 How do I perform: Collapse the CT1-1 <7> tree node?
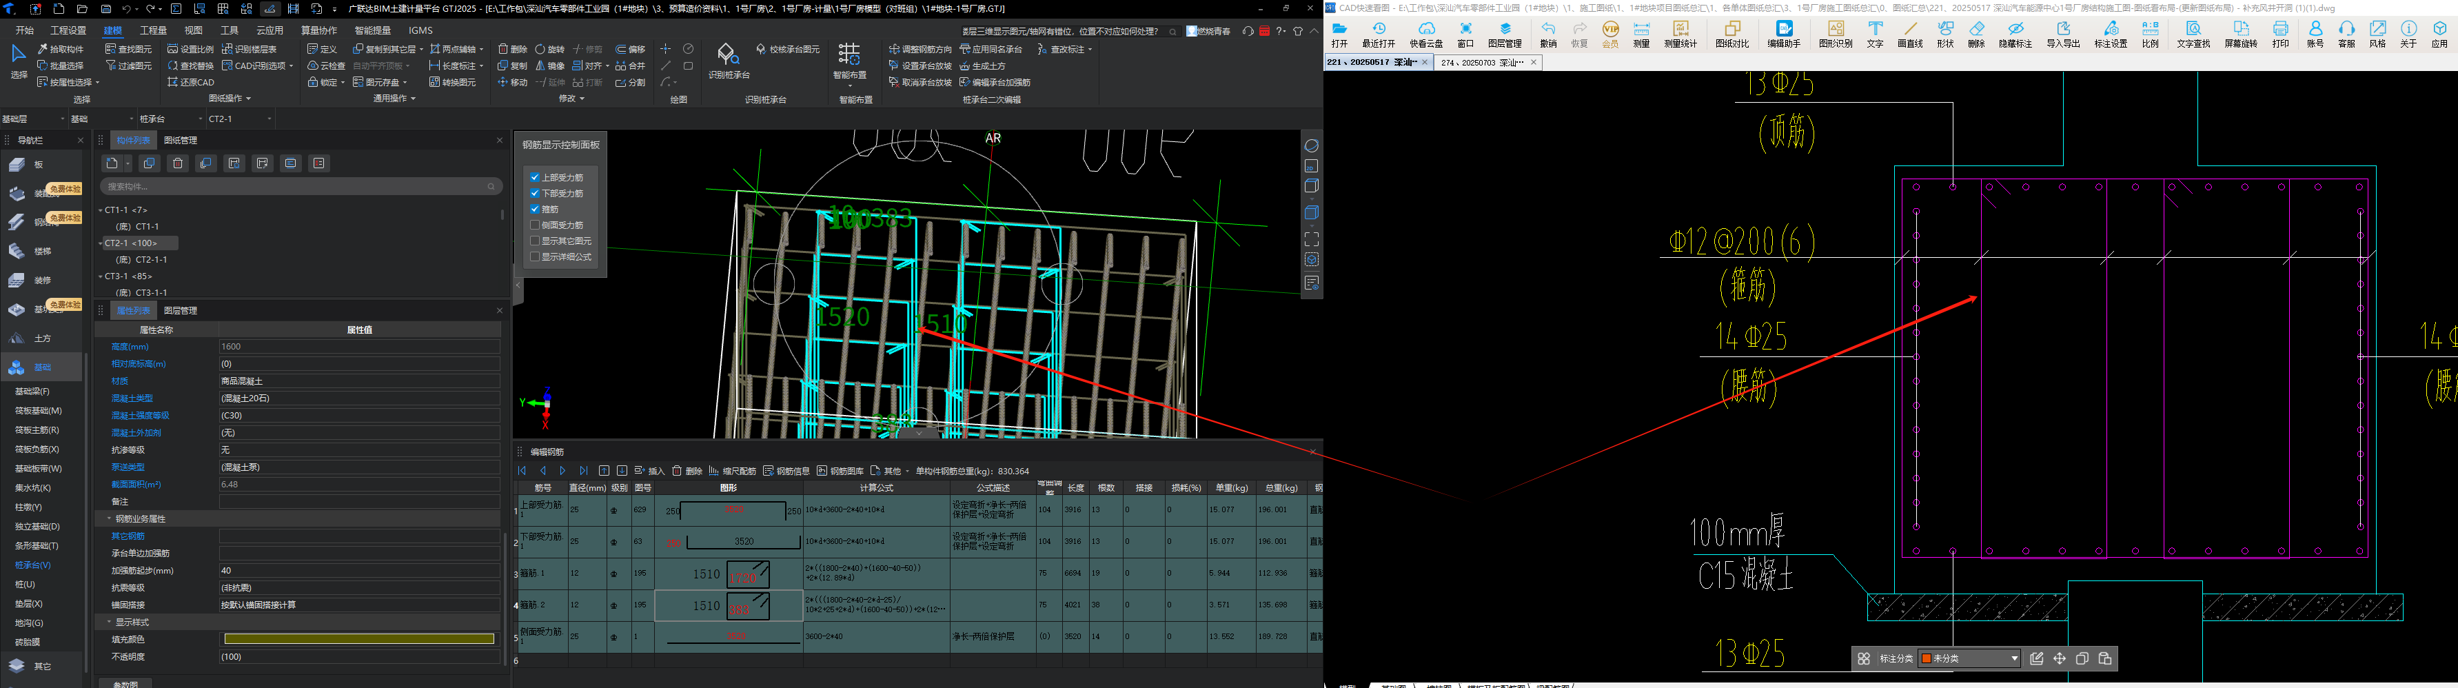100,210
